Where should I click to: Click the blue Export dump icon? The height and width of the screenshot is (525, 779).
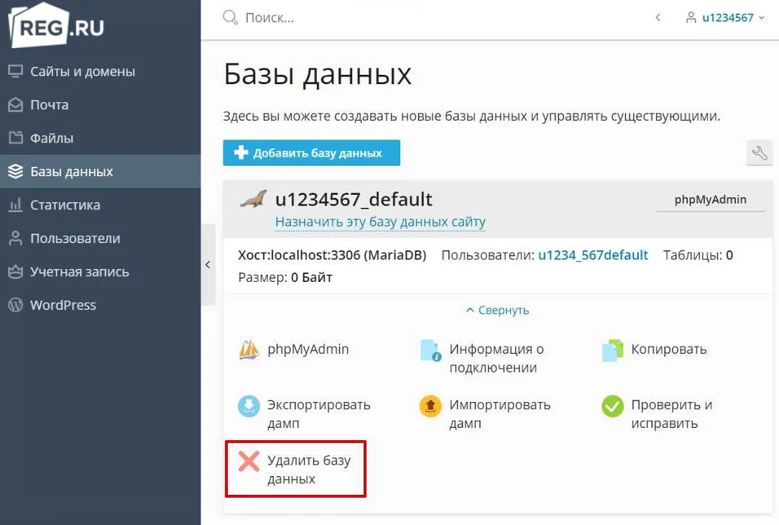click(x=249, y=406)
